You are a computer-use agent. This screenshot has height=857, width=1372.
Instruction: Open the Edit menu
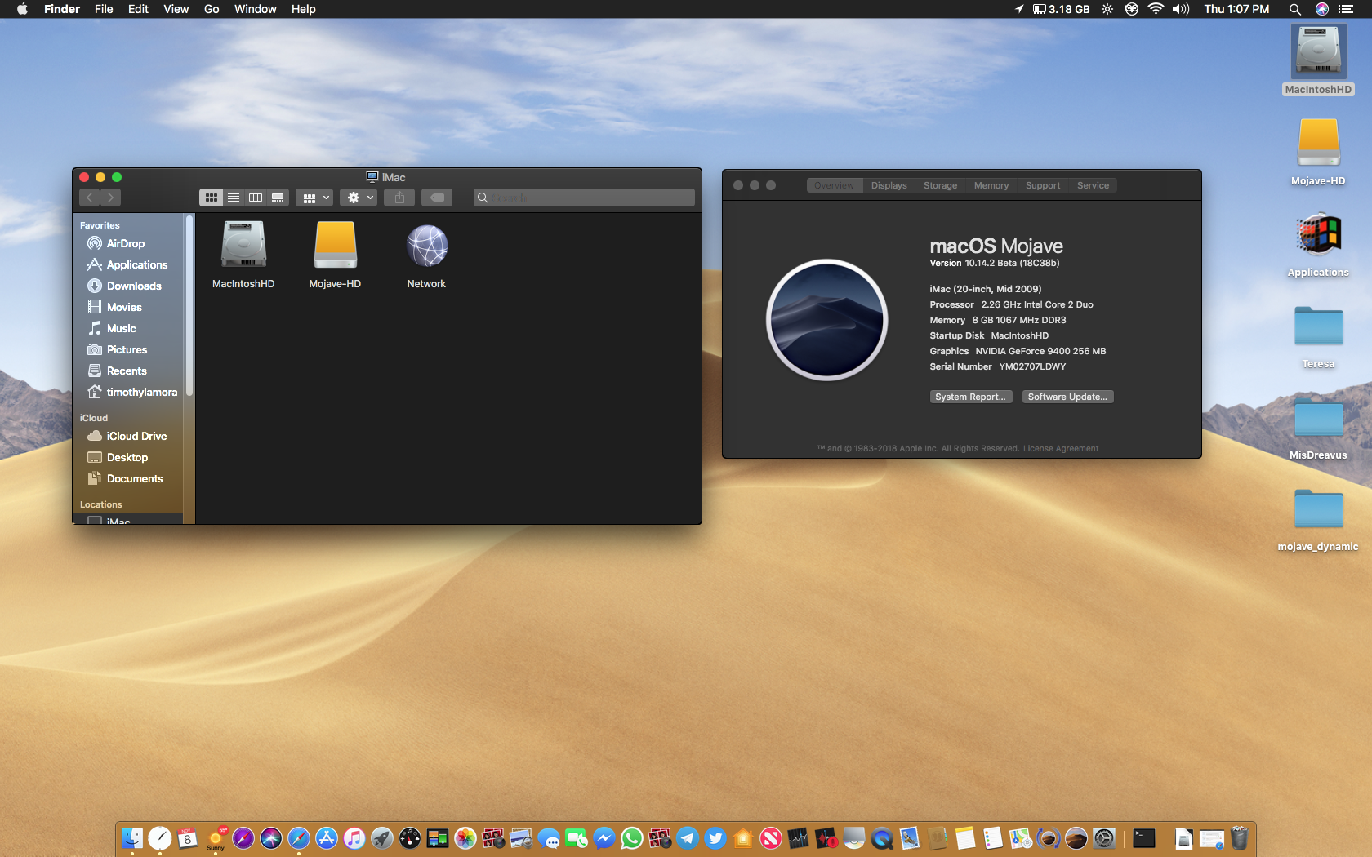(x=138, y=9)
